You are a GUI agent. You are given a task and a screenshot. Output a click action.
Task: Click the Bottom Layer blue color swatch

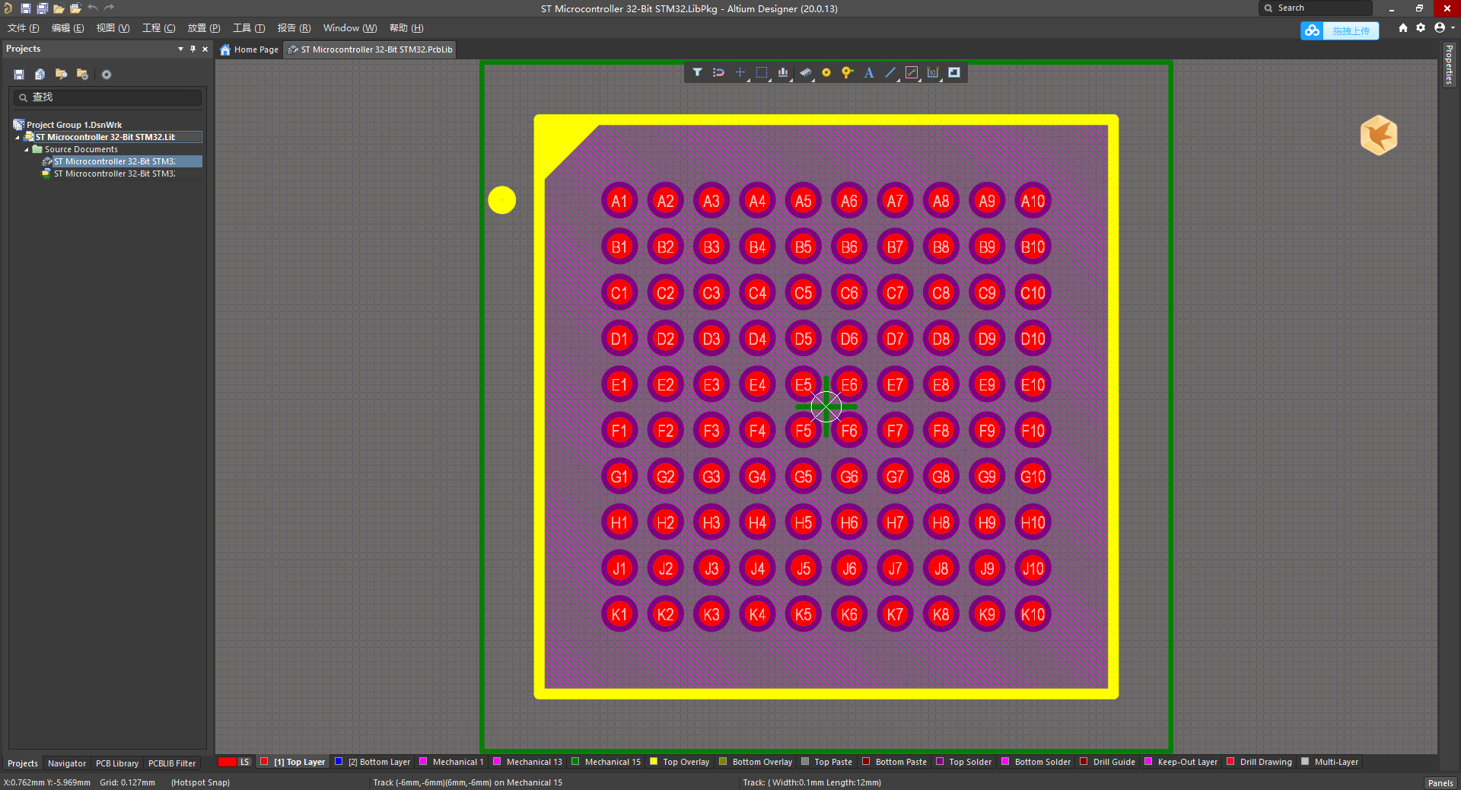click(339, 761)
